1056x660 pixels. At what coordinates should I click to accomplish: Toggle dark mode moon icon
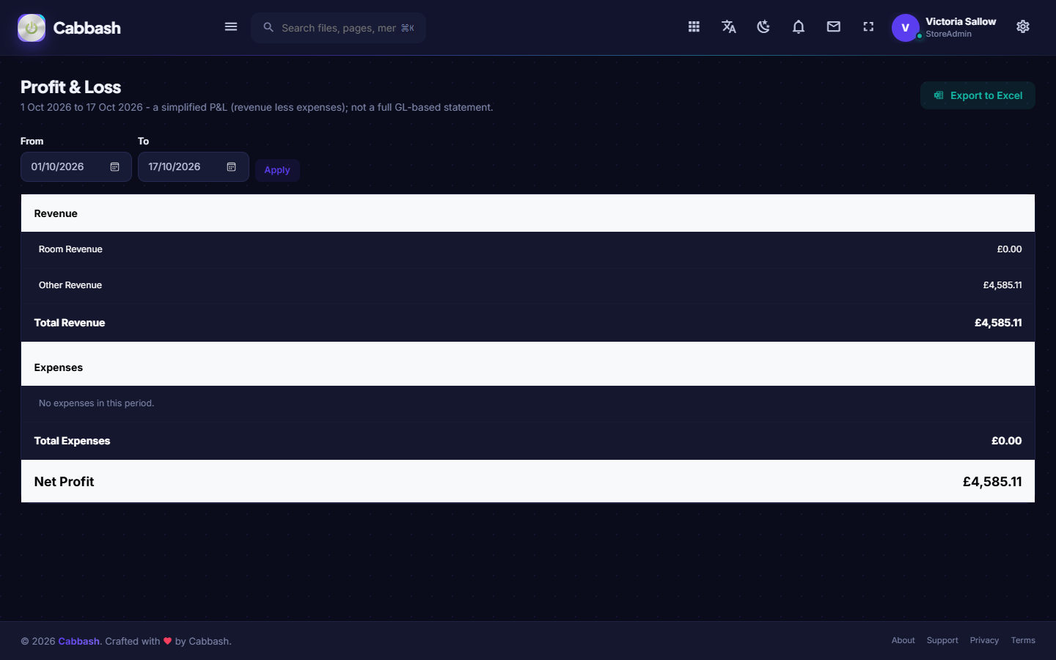pos(763,27)
